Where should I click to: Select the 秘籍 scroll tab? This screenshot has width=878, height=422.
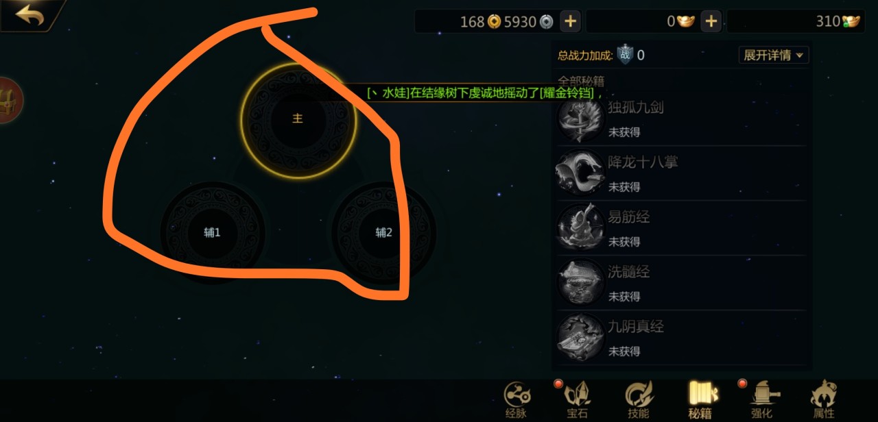[x=700, y=399]
